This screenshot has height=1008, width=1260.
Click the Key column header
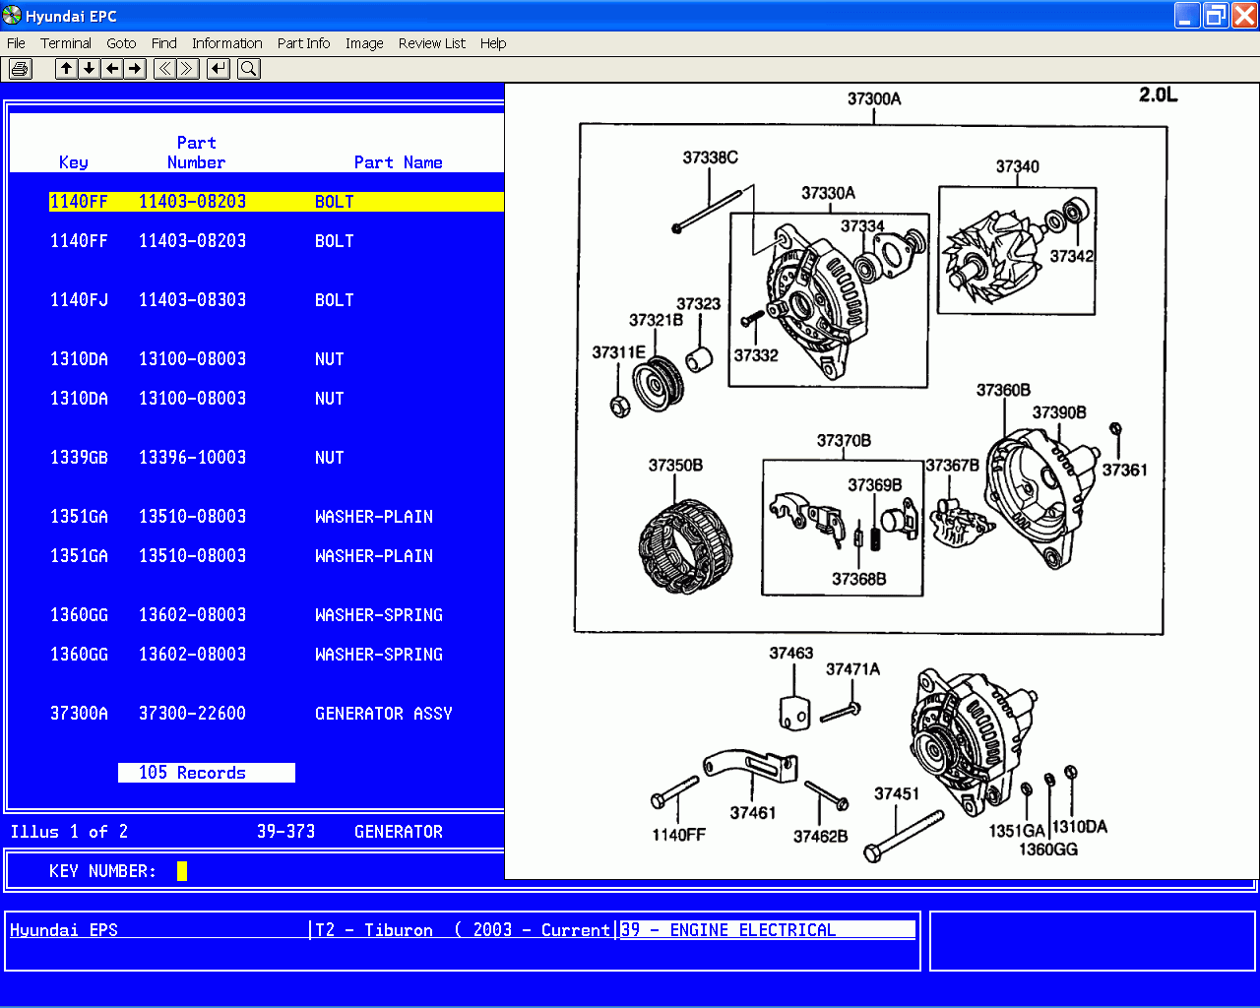[74, 162]
